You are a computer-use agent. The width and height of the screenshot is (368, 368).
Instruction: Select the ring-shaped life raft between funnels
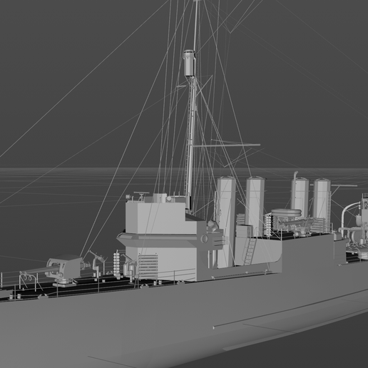287,213
